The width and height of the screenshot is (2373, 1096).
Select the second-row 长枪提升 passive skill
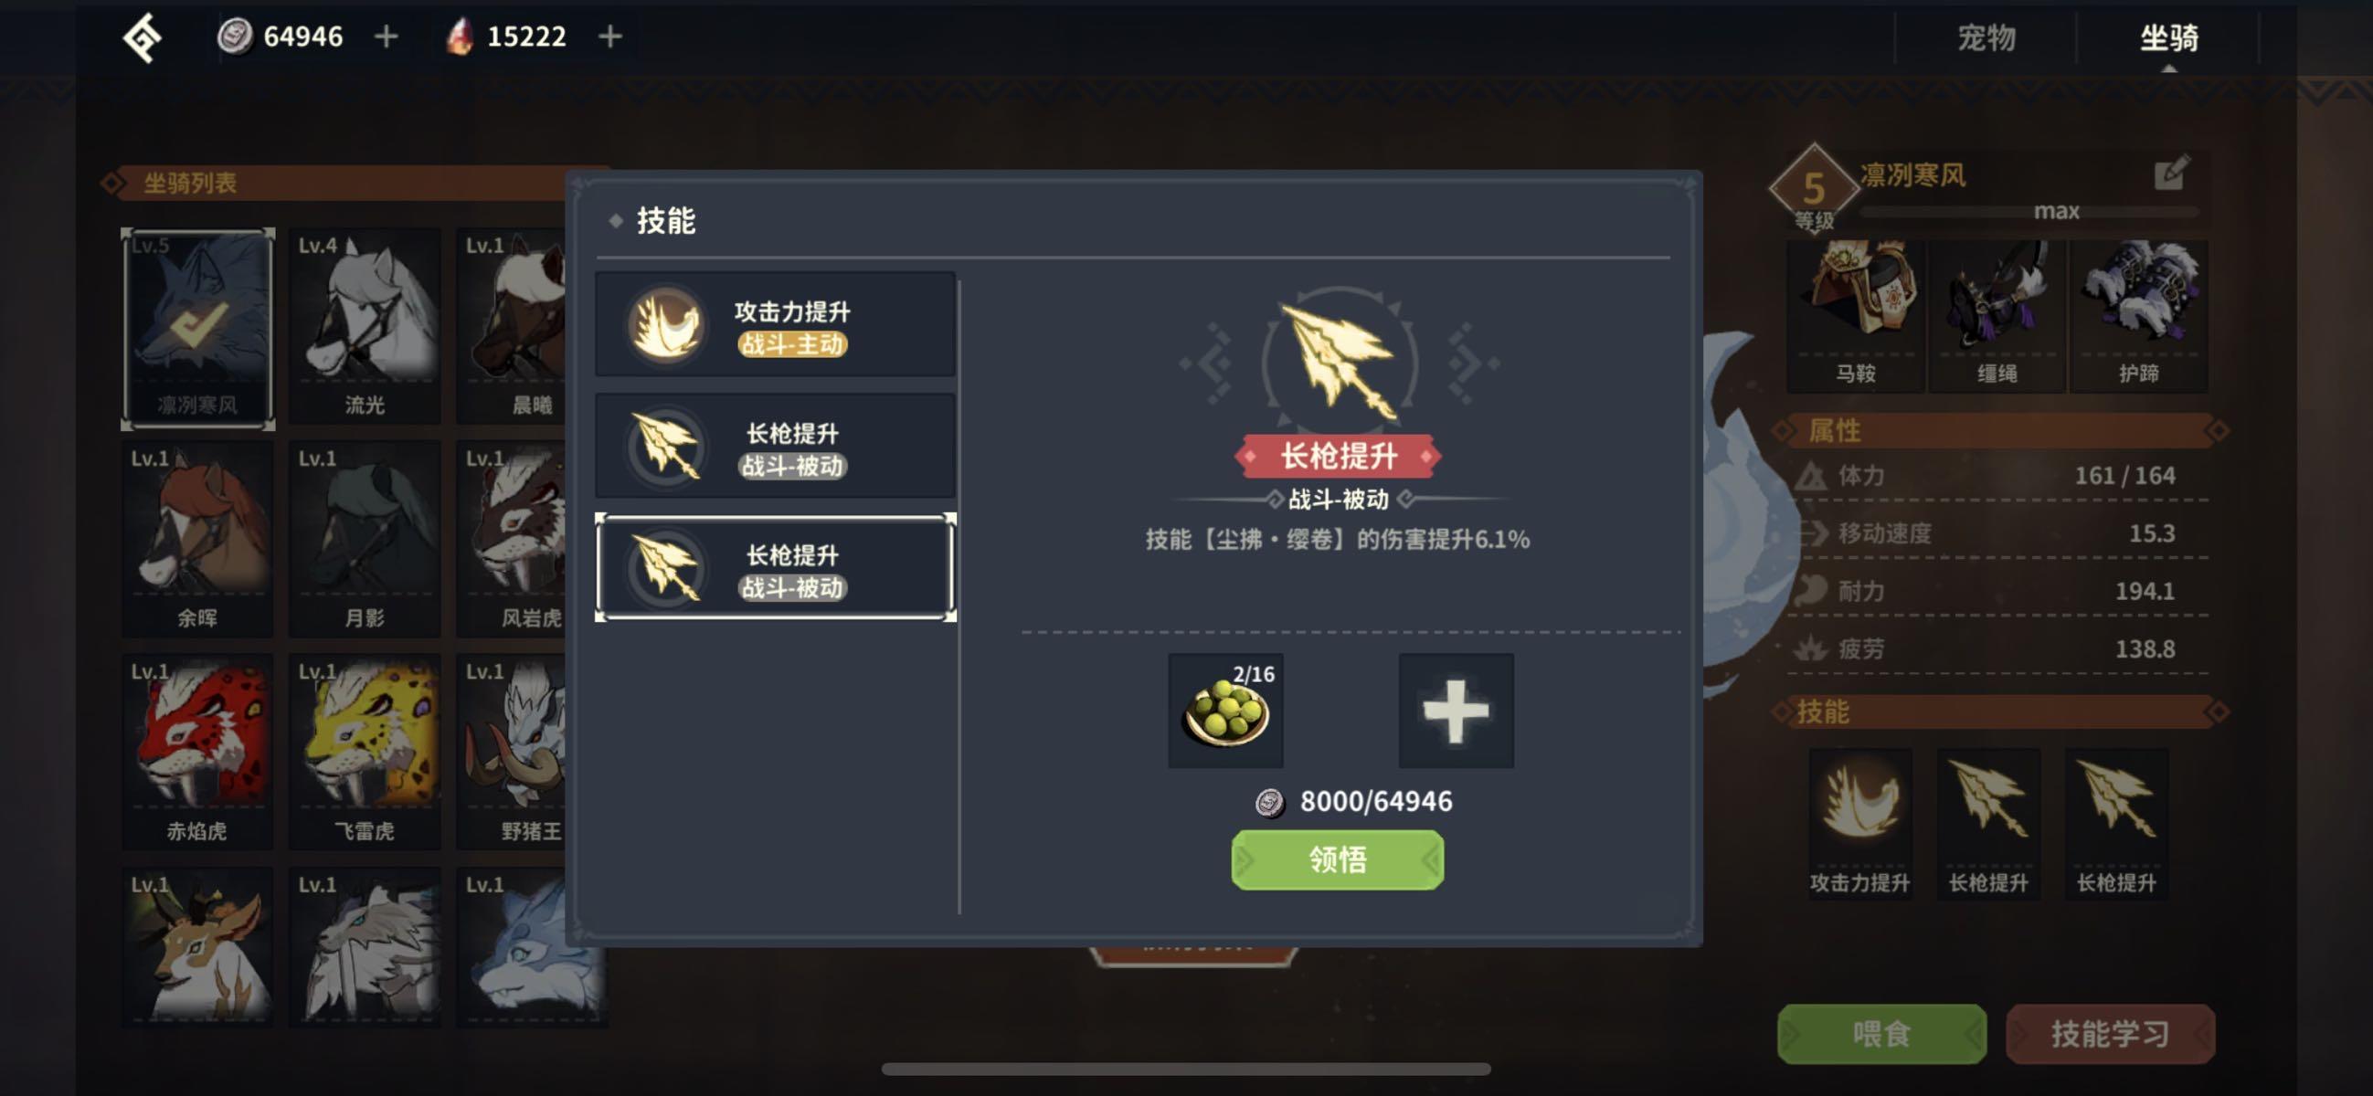(x=775, y=446)
